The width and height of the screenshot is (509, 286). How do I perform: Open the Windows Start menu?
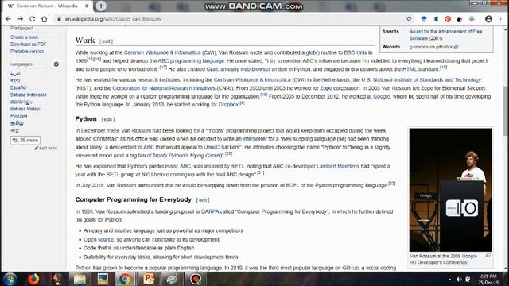(10, 279)
